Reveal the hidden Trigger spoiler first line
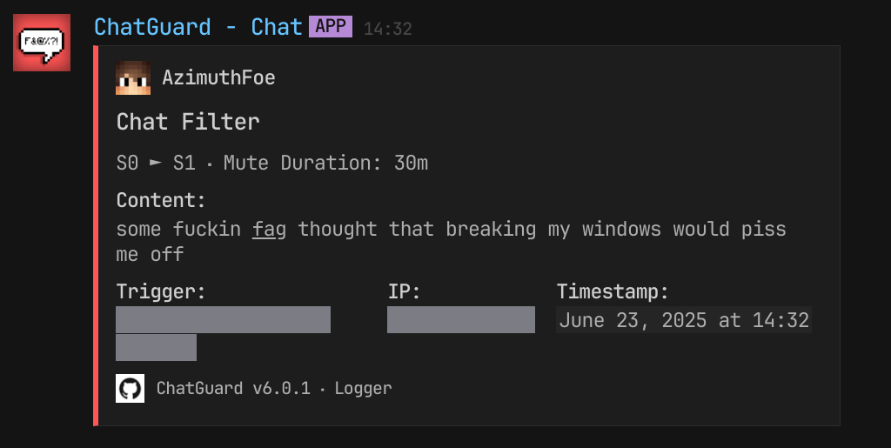891x448 pixels. pos(224,319)
